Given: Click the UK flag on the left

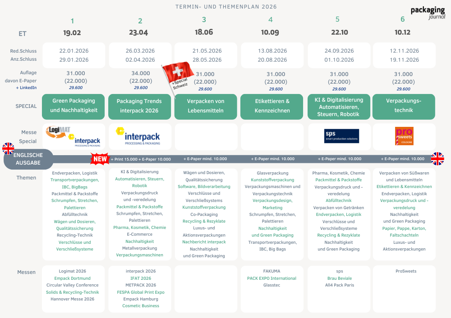Looking at the screenshot, I should click(8, 148).
